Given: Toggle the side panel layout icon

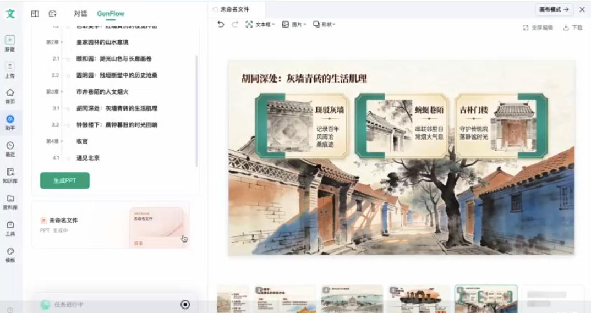Looking at the screenshot, I should [35, 13].
